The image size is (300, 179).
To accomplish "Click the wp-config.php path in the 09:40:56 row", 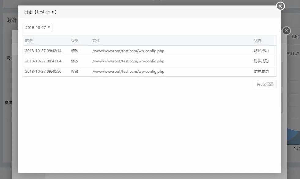I will [128, 72].
